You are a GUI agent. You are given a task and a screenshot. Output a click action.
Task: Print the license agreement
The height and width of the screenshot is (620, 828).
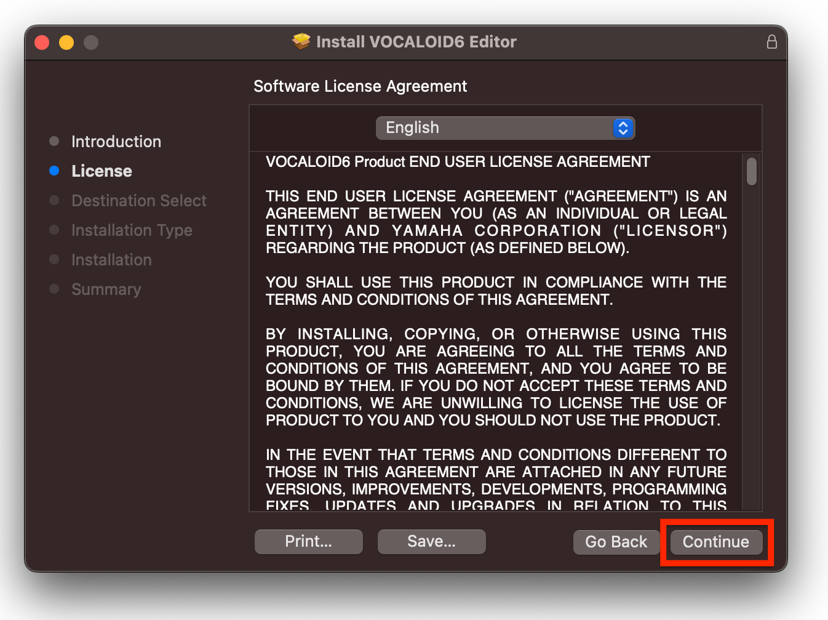pos(308,542)
